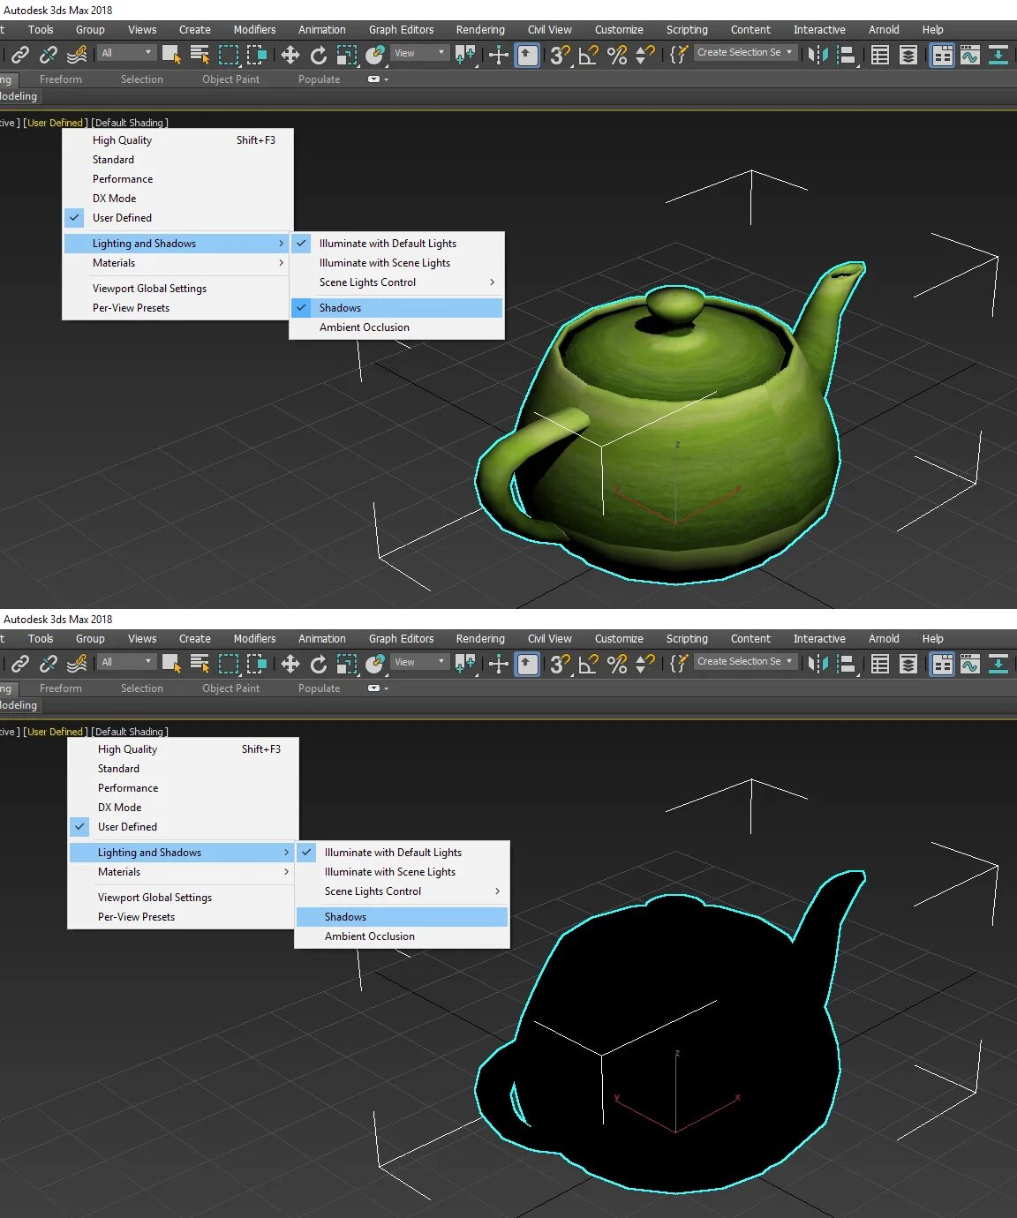Select and Link tool in green-teapot window
This screenshot has width=1017, height=1218.
[x=19, y=55]
